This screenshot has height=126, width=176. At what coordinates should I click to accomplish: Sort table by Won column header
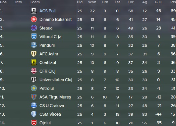pos(92,2)
